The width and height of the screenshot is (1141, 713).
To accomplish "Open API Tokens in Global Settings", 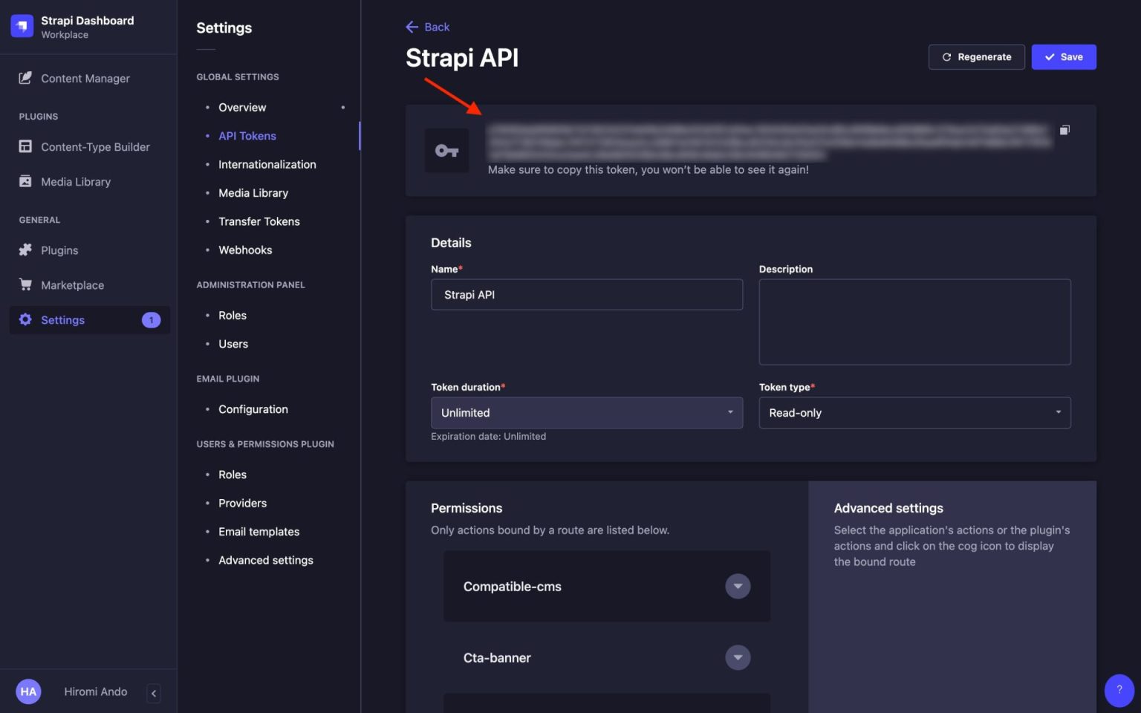I will 247,136.
